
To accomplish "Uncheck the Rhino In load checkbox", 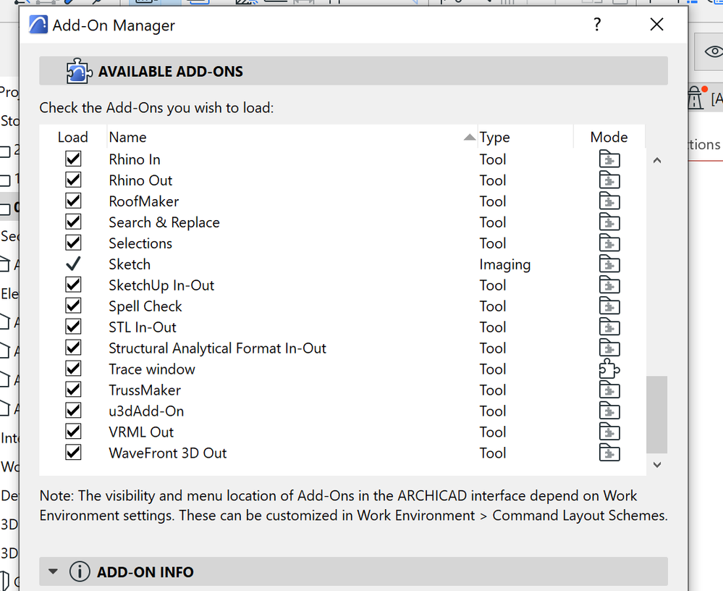I will pos(72,159).
